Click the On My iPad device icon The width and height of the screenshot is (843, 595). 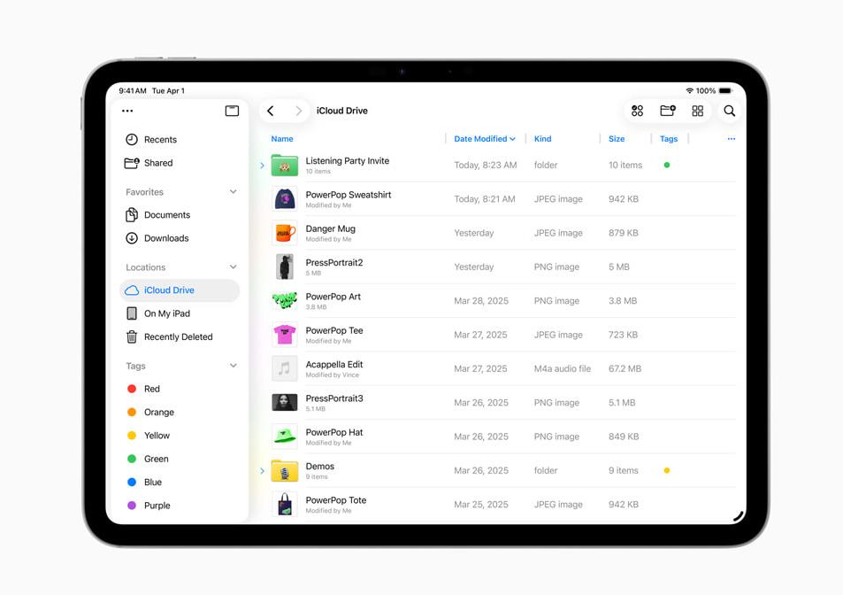pos(132,313)
